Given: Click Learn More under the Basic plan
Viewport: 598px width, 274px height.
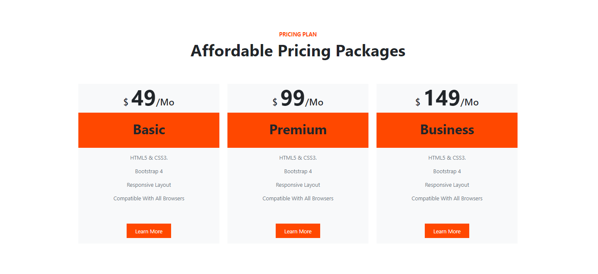Looking at the screenshot, I should click(149, 231).
